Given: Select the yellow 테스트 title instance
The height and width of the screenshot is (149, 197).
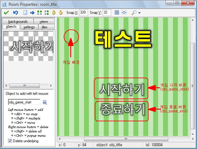Looking at the screenshot, I should [123, 39].
